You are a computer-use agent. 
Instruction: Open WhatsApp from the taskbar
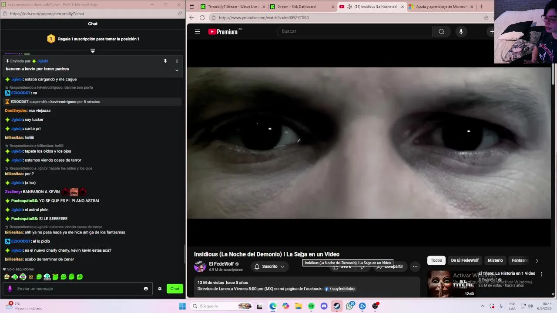click(x=349, y=306)
